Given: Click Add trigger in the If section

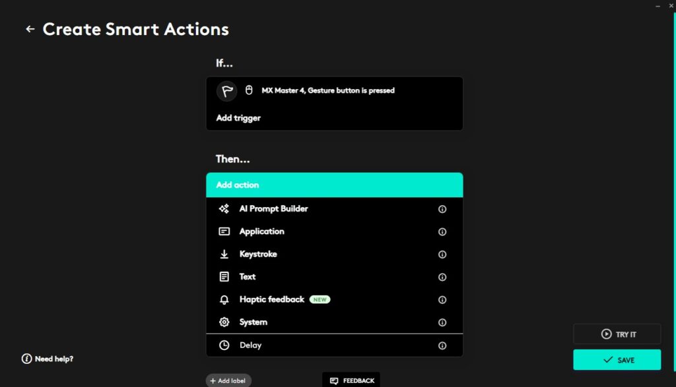Looking at the screenshot, I should pyautogui.click(x=238, y=118).
